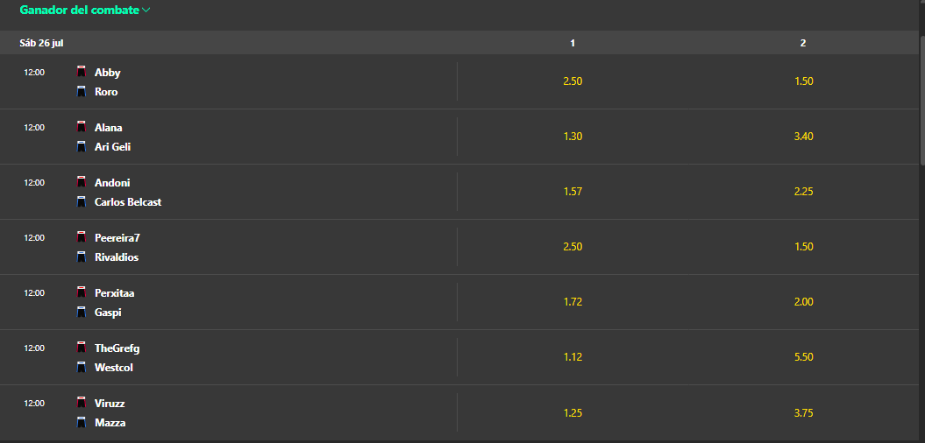Choose the 1.57 odds on Andoni
The width and height of the screenshot is (925, 443).
pyautogui.click(x=573, y=192)
